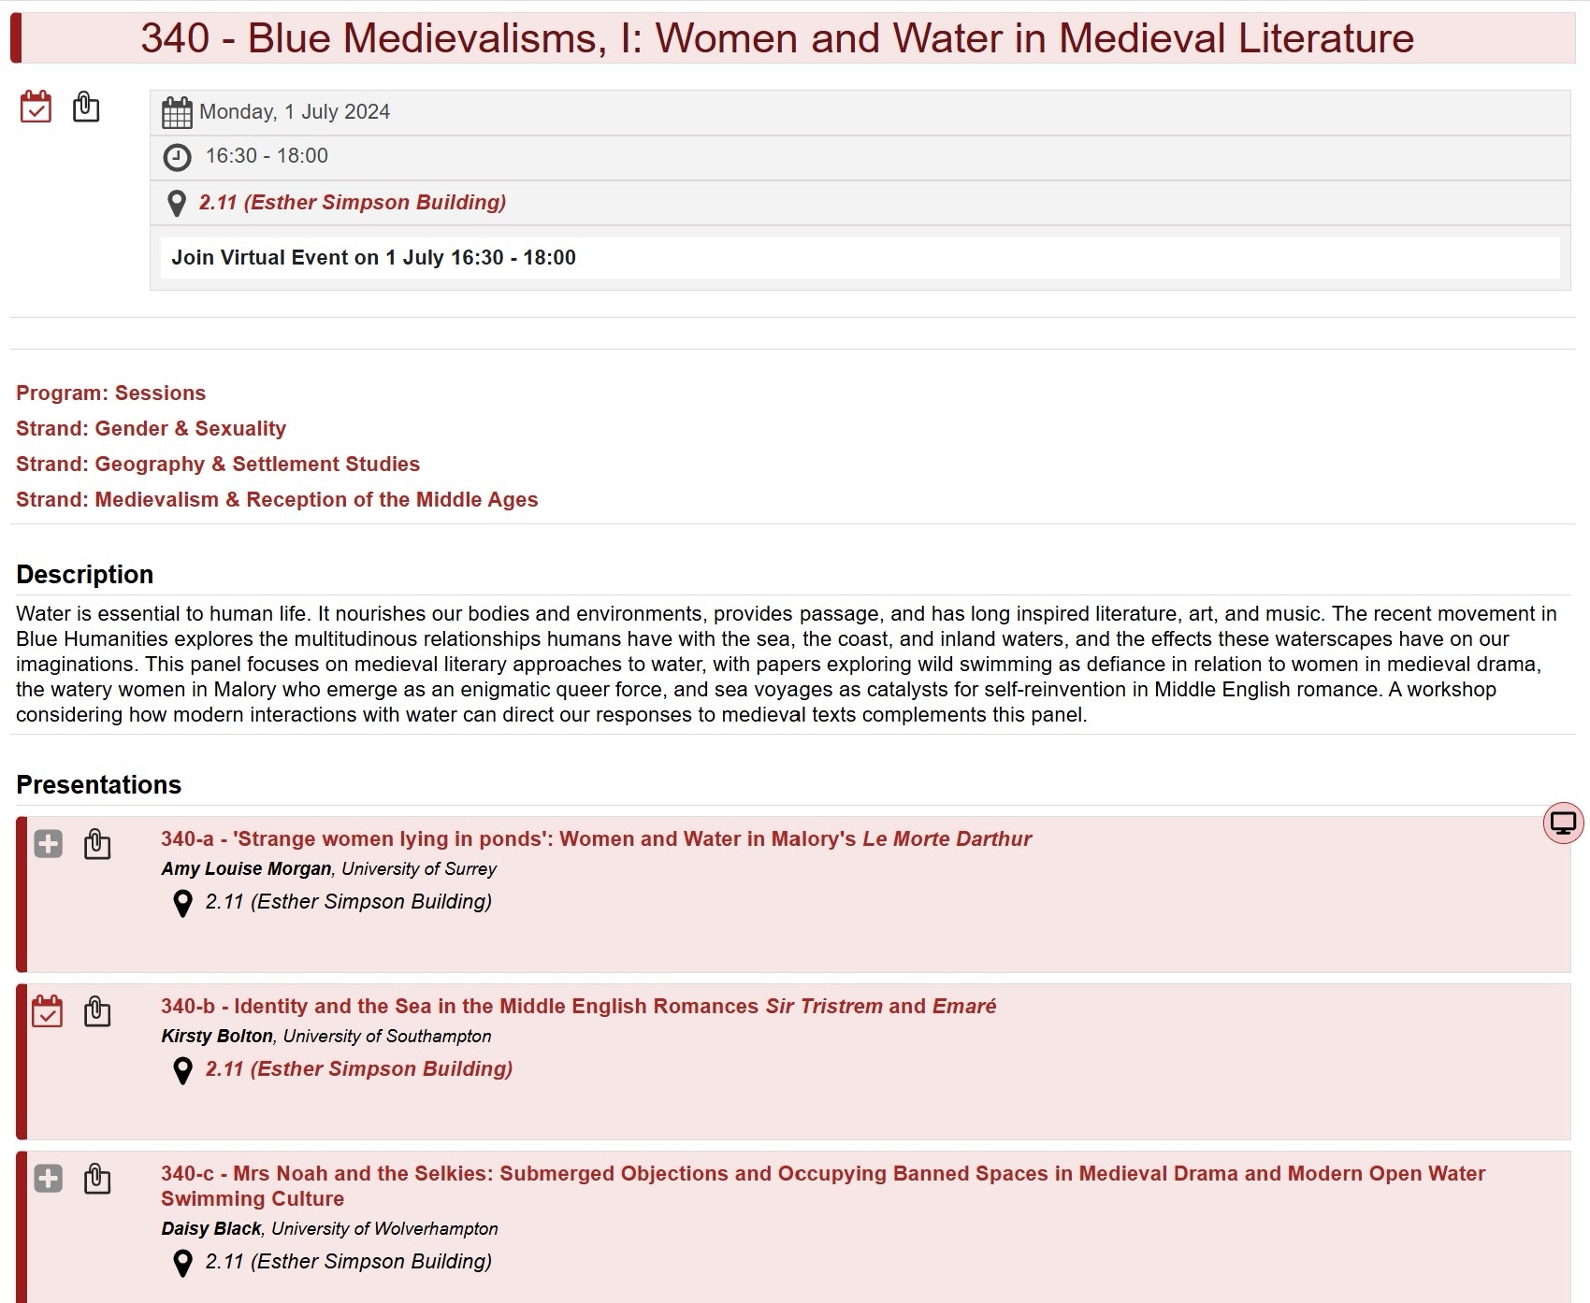Click the clock icon beside 16:30 - 18:00

(177, 157)
